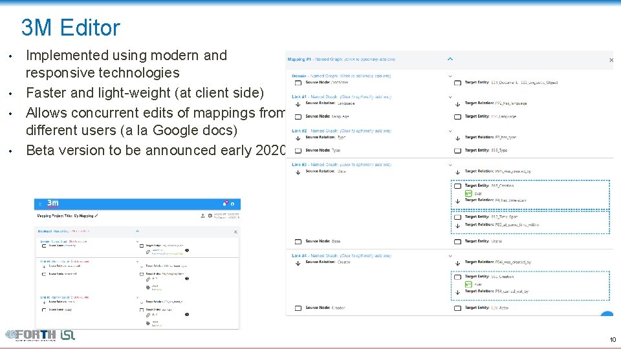This screenshot has height=349, width=621.
Task: Click the Link #2 Named Graph link
Action: click(x=342, y=131)
